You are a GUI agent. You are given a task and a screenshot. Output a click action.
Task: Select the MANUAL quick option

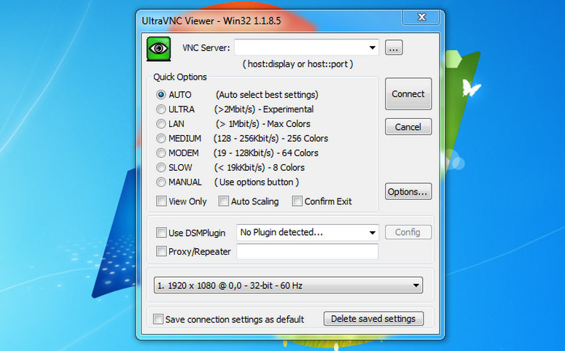[160, 182]
